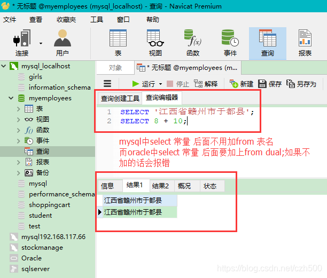Select the mysql192.168.117.66 connection
The height and width of the screenshot is (278, 327).
[53, 237]
